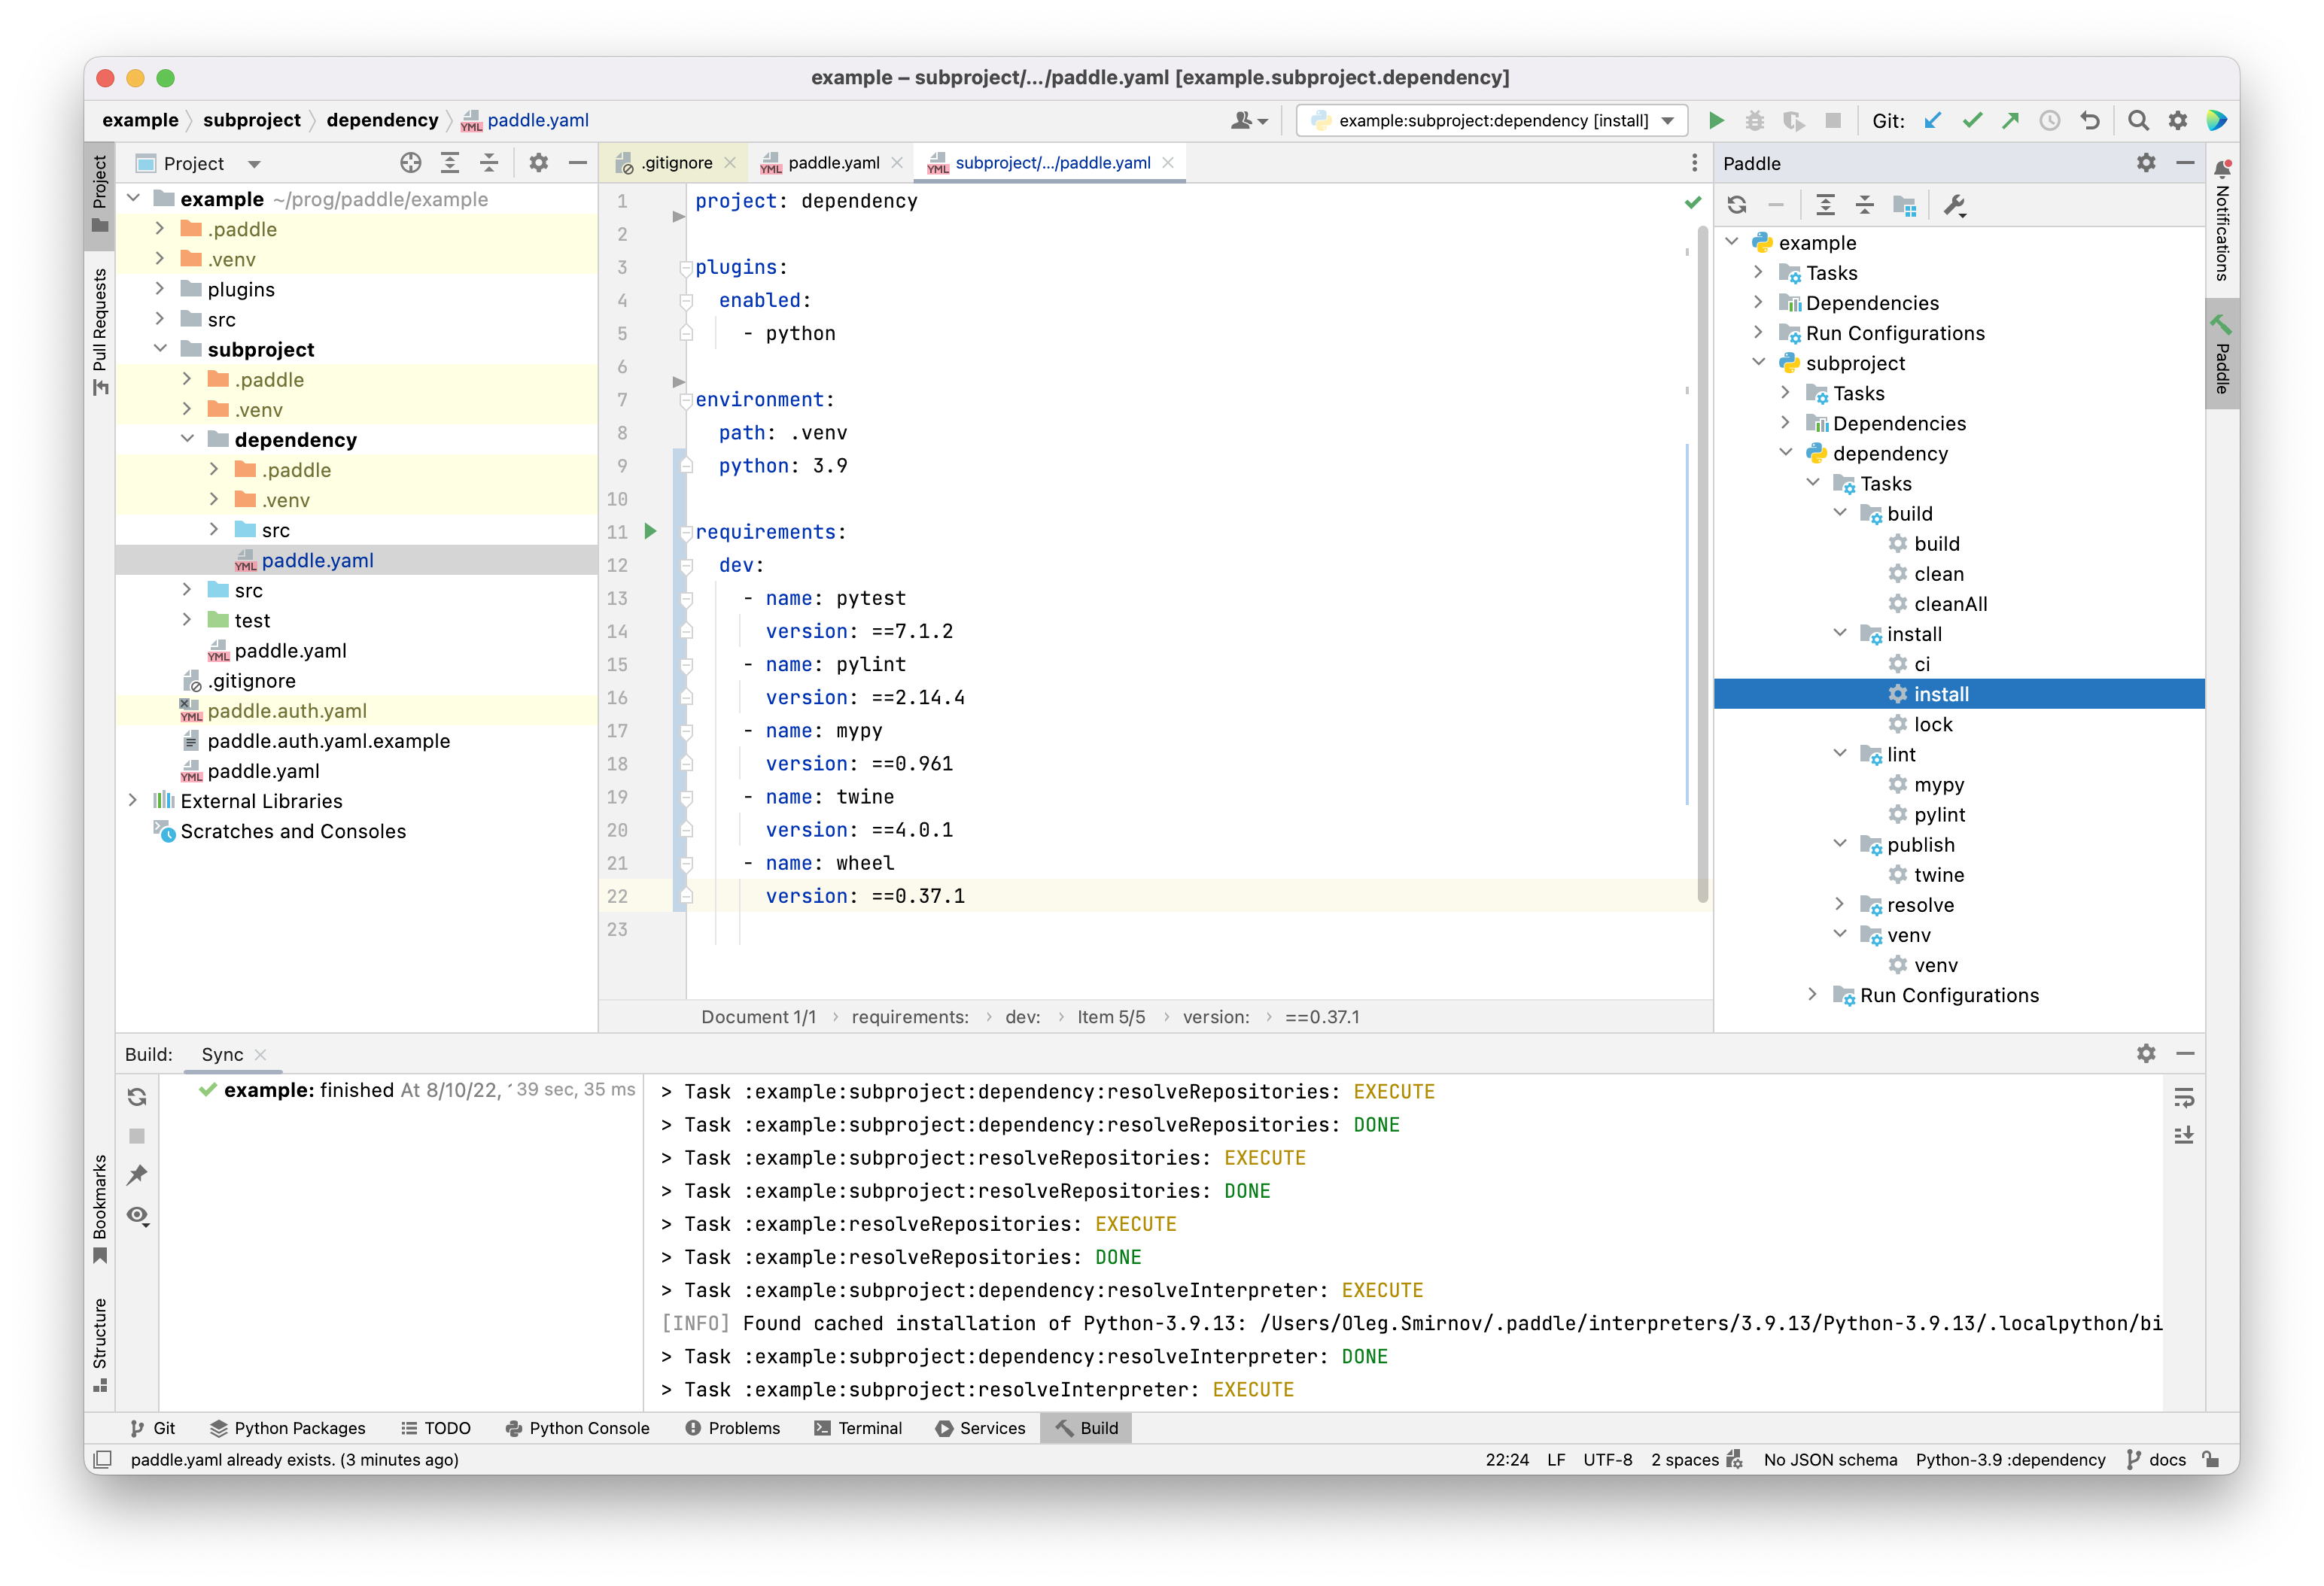
Task: Switch to the .gitignore editor tab
Action: (x=677, y=163)
